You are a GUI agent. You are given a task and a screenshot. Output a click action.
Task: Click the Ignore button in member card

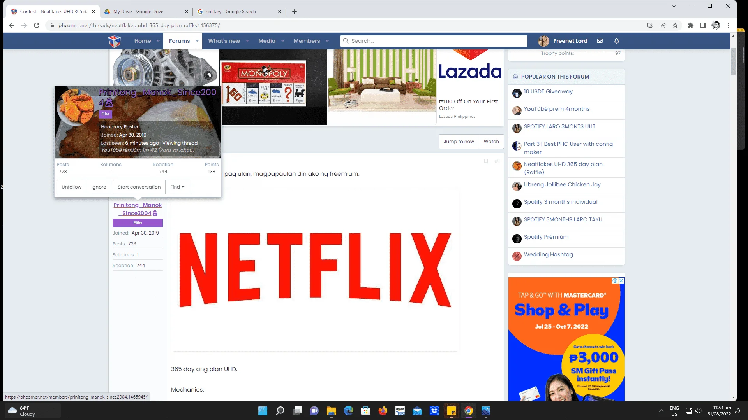(x=99, y=187)
